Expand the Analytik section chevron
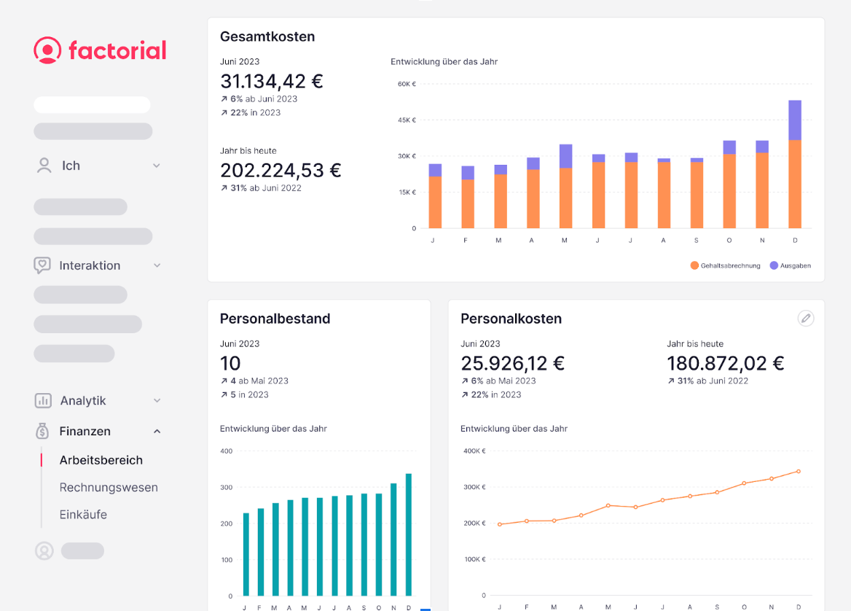Screen dimensions: 851x611 [x=157, y=401]
